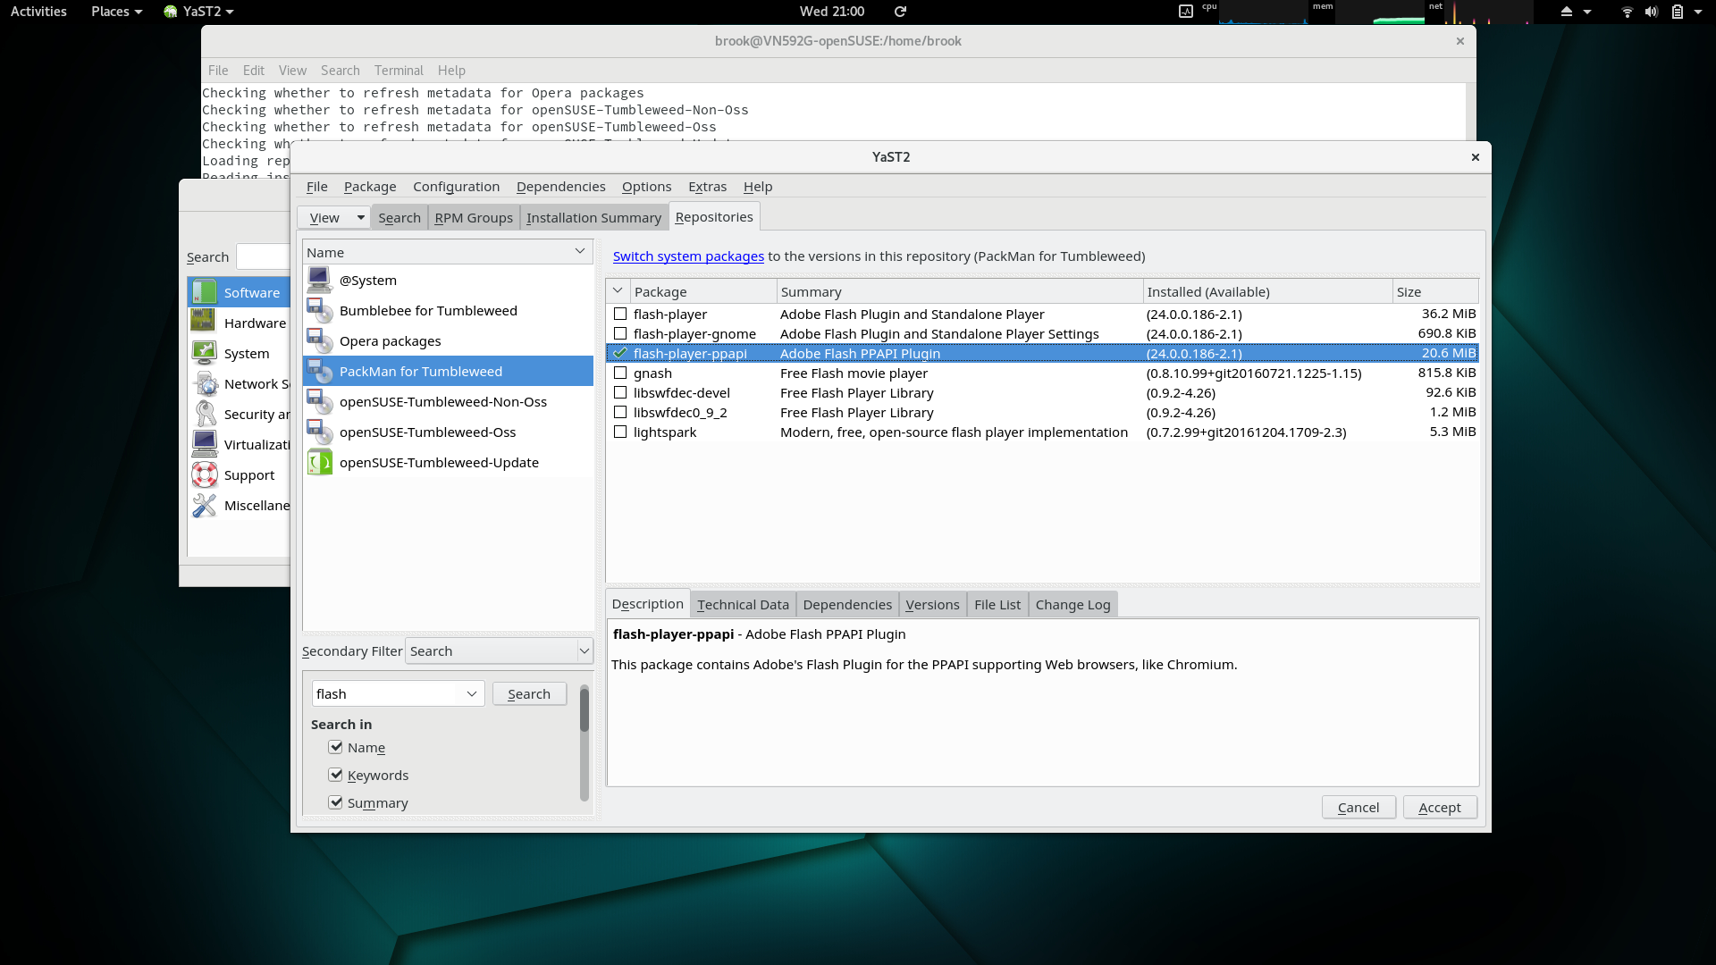Click the openSUSE-Tumbleweed-Update repository icon
The width and height of the screenshot is (1716, 965).
(319, 463)
